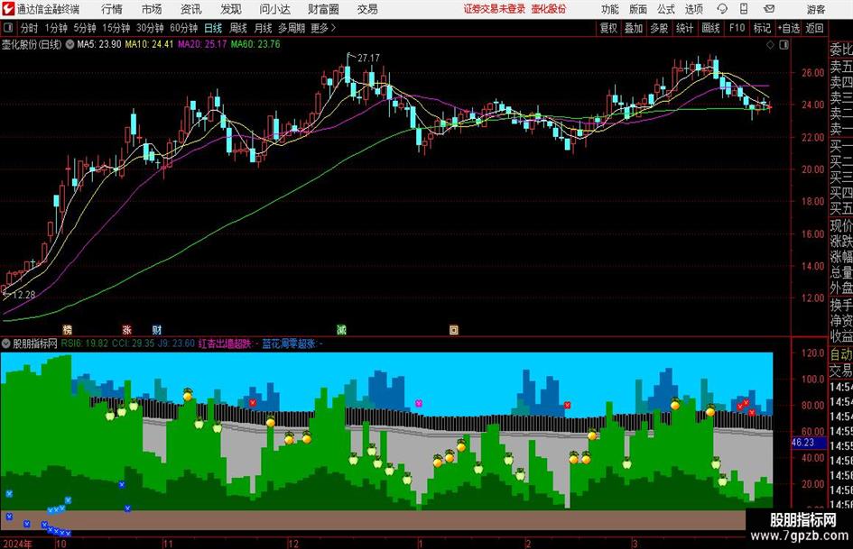The image size is (853, 549).
Task: Click the 复权 toolbar button
Action: pyautogui.click(x=608, y=28)
